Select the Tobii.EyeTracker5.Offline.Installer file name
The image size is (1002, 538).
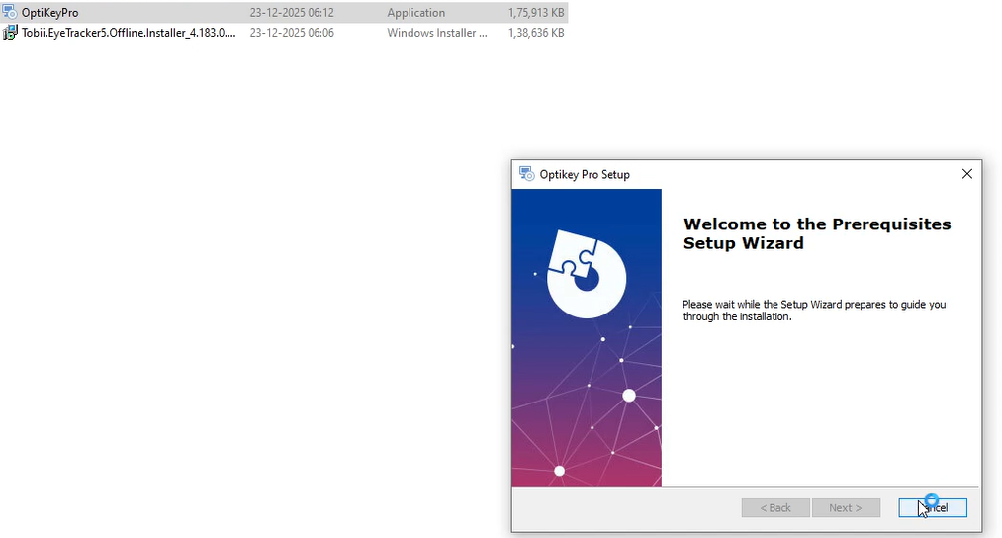129,33
